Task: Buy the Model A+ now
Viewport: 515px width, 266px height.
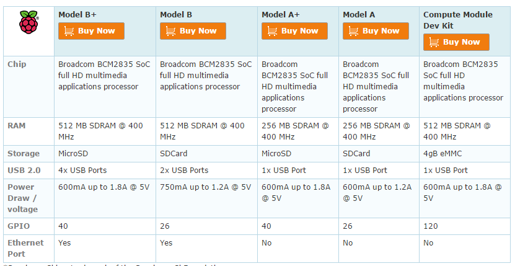Action: (294, 31)
